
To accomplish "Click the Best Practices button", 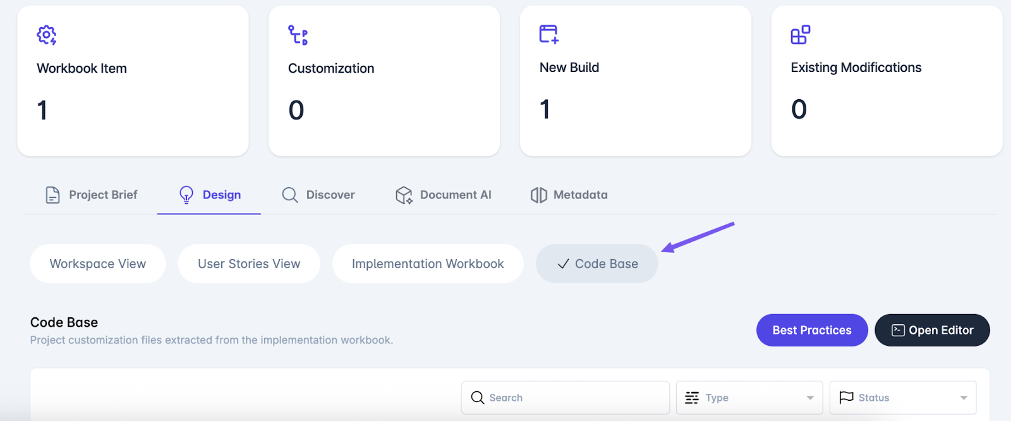I will 812,330.
